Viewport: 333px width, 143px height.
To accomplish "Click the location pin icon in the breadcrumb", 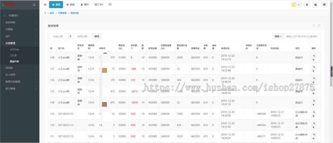I will pos(45,13).
